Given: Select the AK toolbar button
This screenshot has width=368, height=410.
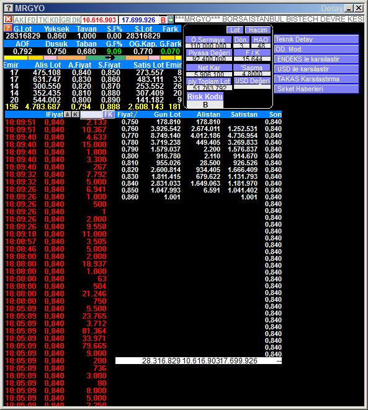Looking at the screenshot, I should click(x=19, y=20).
